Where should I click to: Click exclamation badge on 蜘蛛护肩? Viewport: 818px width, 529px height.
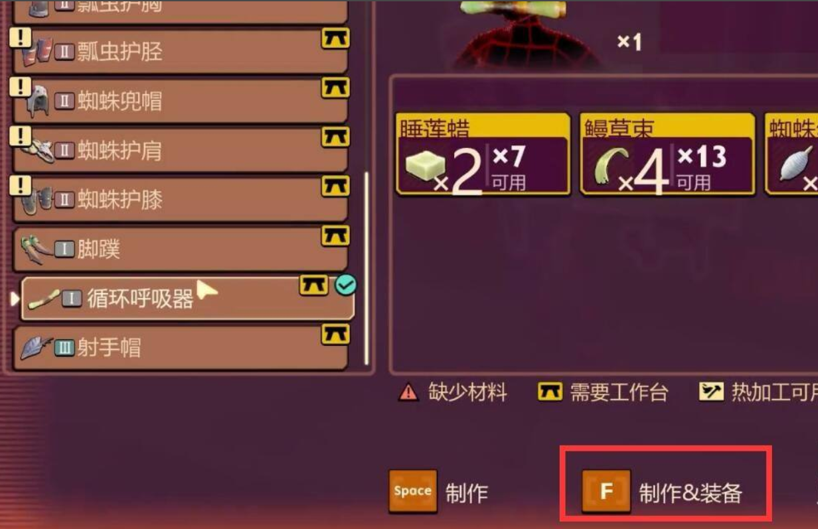(x=21, y=136)
